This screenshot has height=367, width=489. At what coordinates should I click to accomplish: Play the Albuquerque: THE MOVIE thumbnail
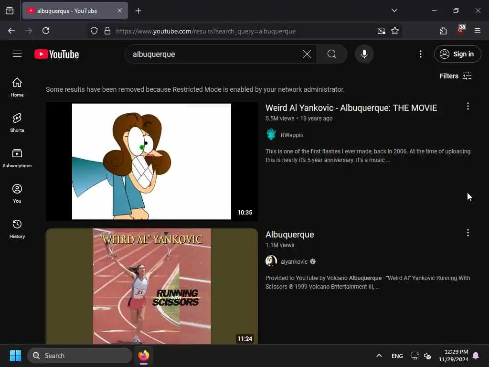click(151, 162)
